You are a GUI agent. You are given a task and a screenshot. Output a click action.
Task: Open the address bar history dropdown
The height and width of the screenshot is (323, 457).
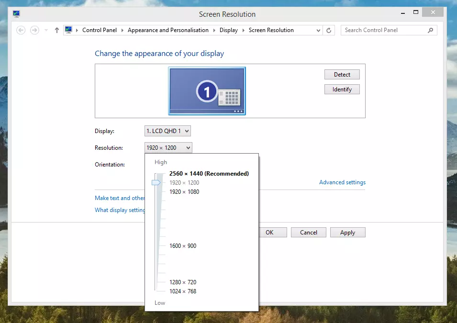pyautogui.click(x=318, y=30)
